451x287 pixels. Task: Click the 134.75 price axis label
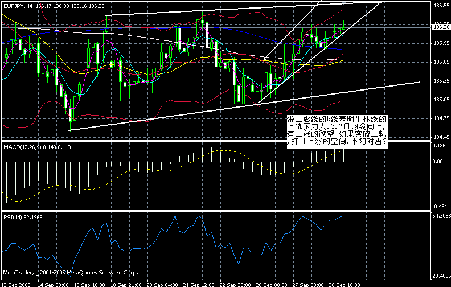coord(441,118)
